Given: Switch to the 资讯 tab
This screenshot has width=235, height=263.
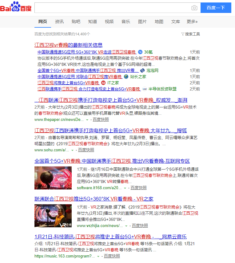Looking at the screenshot, I should coord(59,22).
